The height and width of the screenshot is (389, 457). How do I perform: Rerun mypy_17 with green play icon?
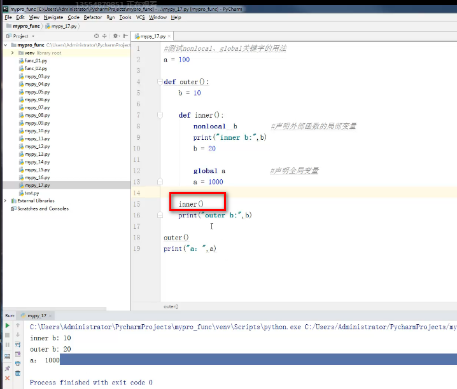click(8, 325)
